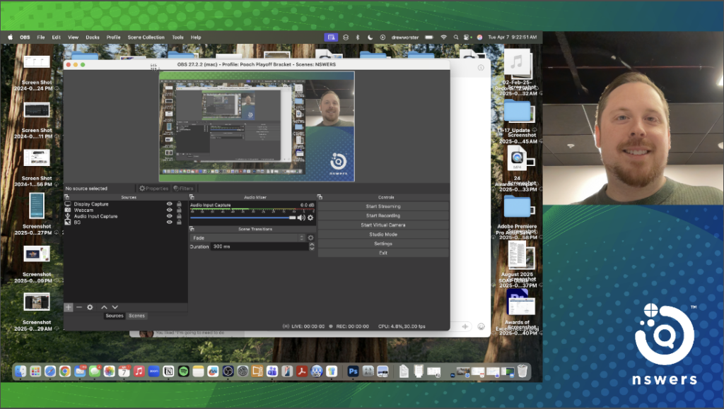Switch to the Scenes tab
724x409 pixels.
click(136, 316)
